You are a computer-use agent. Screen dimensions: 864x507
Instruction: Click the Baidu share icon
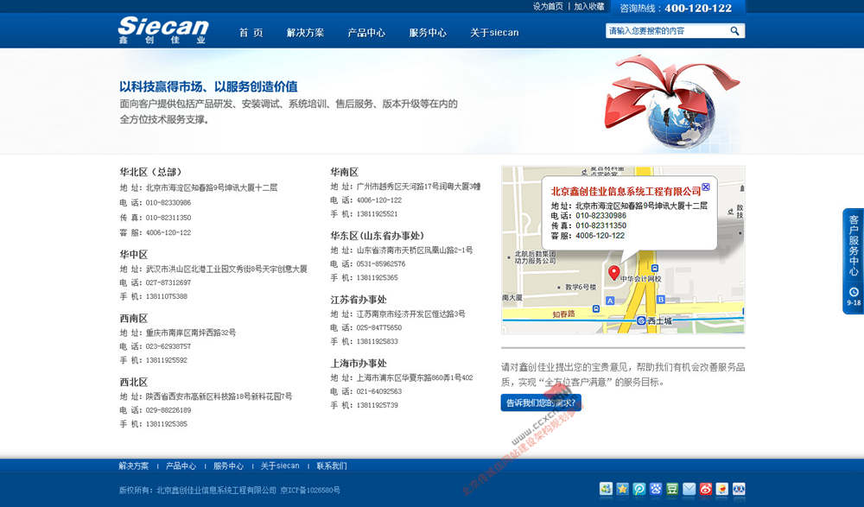(x=655, y=488)
